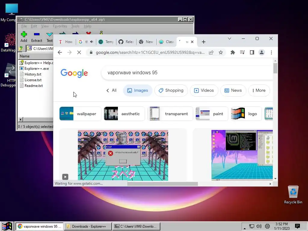Open 7-Zip Tools menu
This screenshot has height=231, width=308.
(x=75, y=26)
